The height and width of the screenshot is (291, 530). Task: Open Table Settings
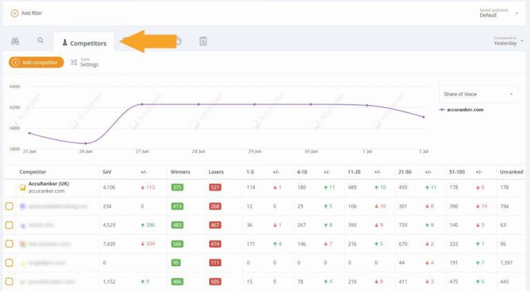pos(84,63)
